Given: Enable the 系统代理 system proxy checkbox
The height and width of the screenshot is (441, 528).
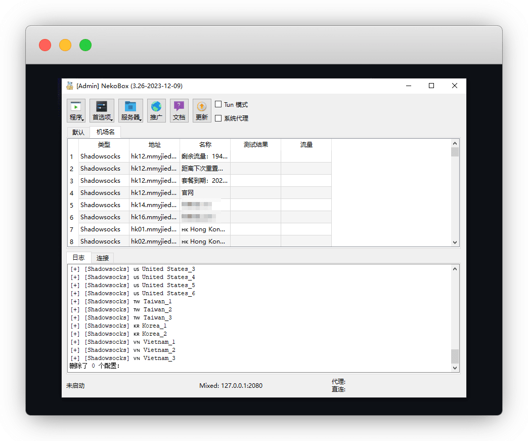Looking at the screenshot, I should tap(218, 118).
